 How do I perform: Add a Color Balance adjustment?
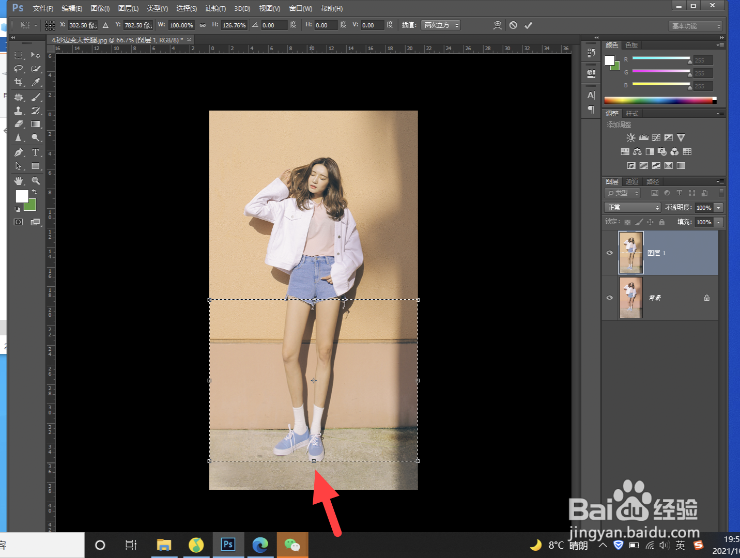[x=637, y=152]
